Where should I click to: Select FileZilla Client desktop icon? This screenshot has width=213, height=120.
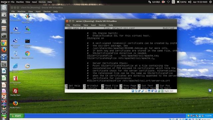click(x=15, y=92)
